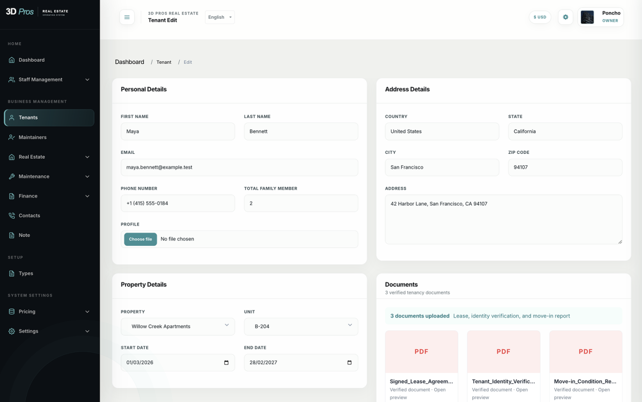
Task: Expand the Staff Management submenu chevron
Action: pos(87,79)
